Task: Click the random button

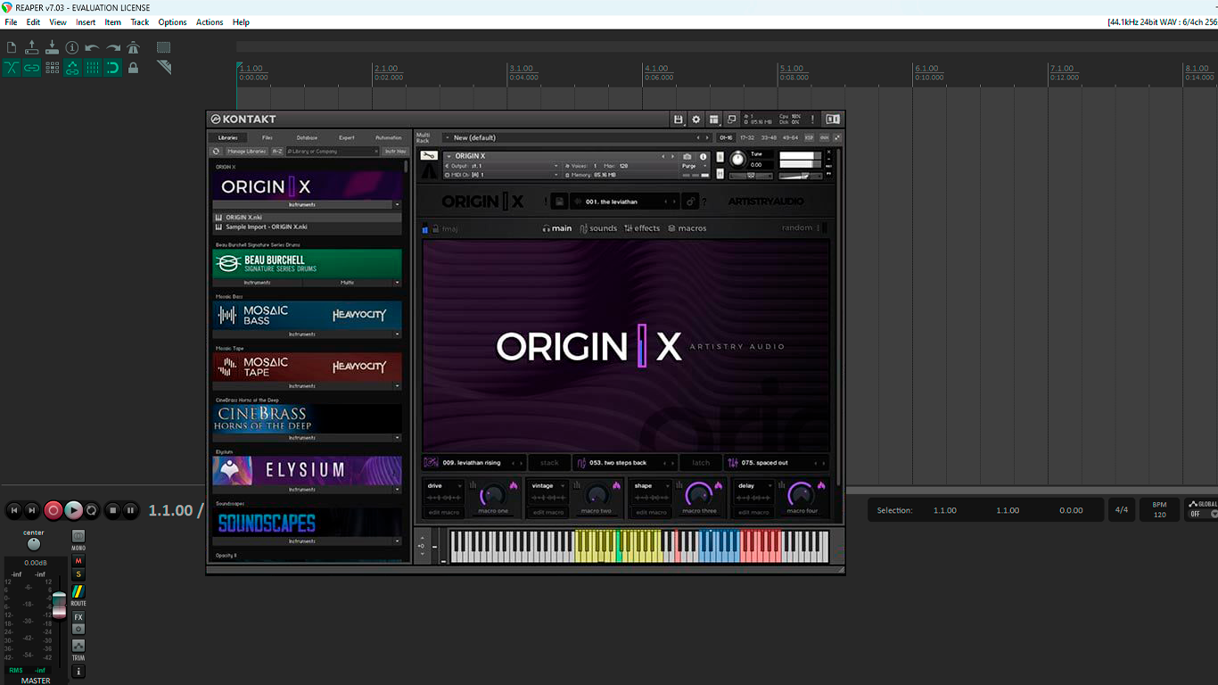Action: tap(797, 228)
